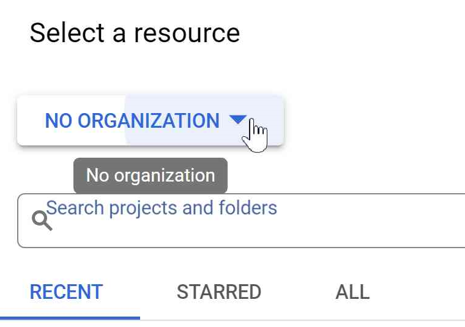Click the magnifier search icon
Image resolution: width=465 pixels, height=327 pixels.
coord(42,221)
